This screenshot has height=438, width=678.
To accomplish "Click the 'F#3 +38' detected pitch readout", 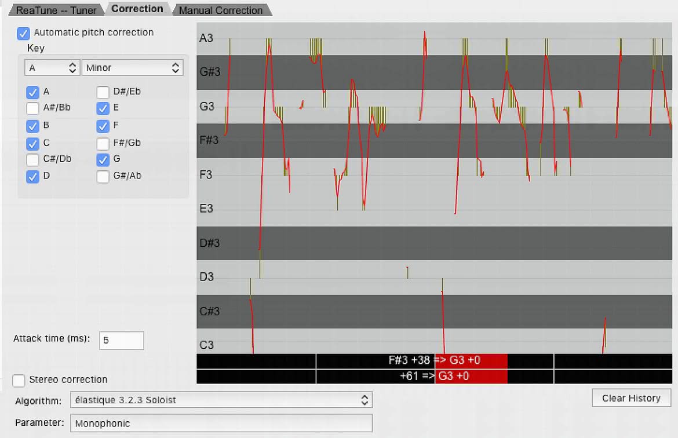I will coord(409,360).
